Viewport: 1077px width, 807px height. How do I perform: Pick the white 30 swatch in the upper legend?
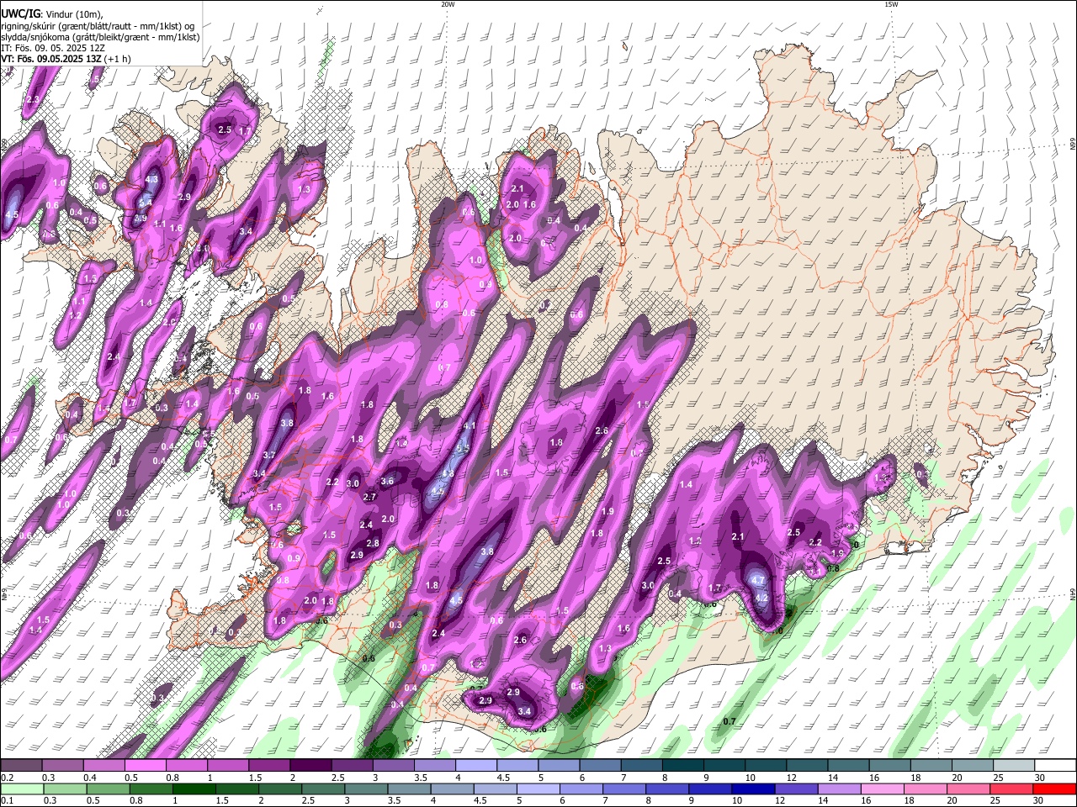click(1055, 765)
